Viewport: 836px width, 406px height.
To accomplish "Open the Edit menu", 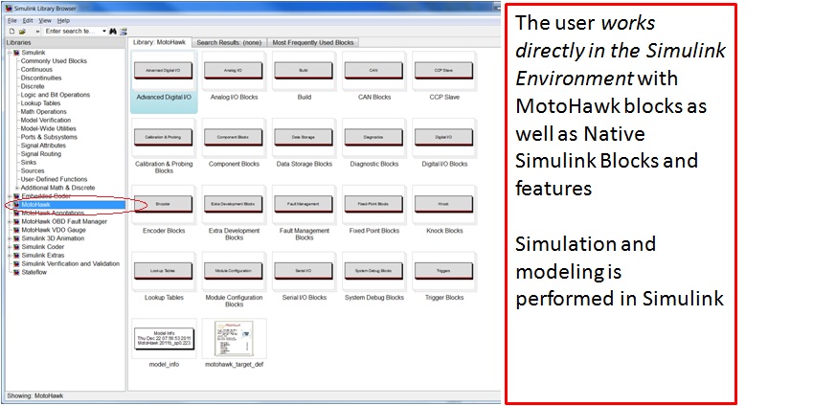I will pos(28,20).
